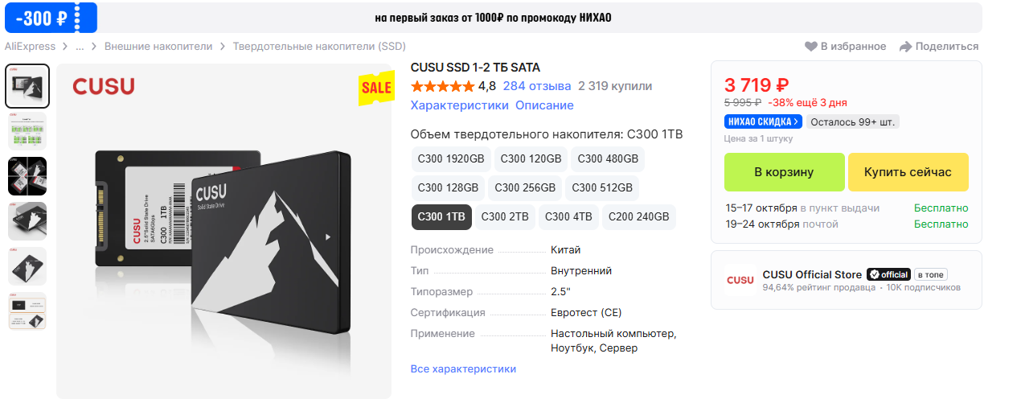Jump to the Характеристики section

[x=459, y=105]
